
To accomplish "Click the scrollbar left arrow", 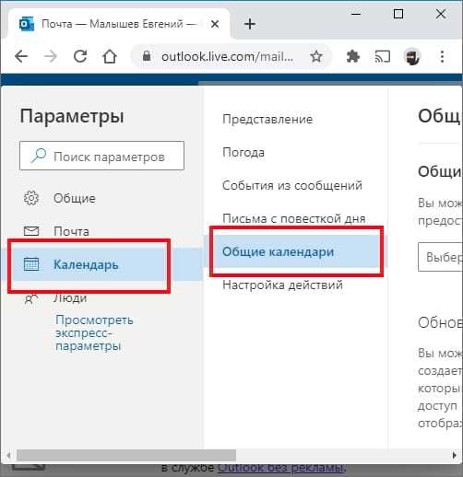I will coord(8,455).
